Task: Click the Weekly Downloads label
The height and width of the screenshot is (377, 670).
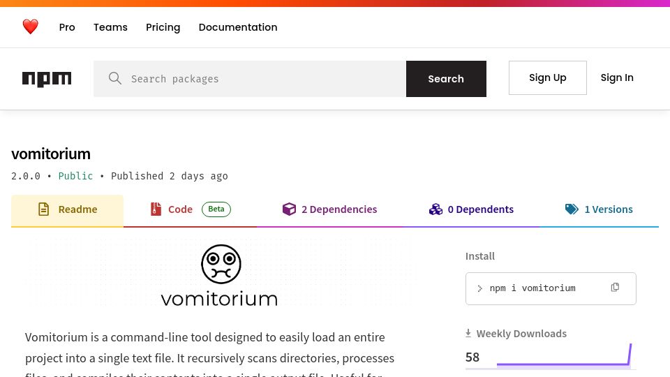Action: click(x=521, y=334)
